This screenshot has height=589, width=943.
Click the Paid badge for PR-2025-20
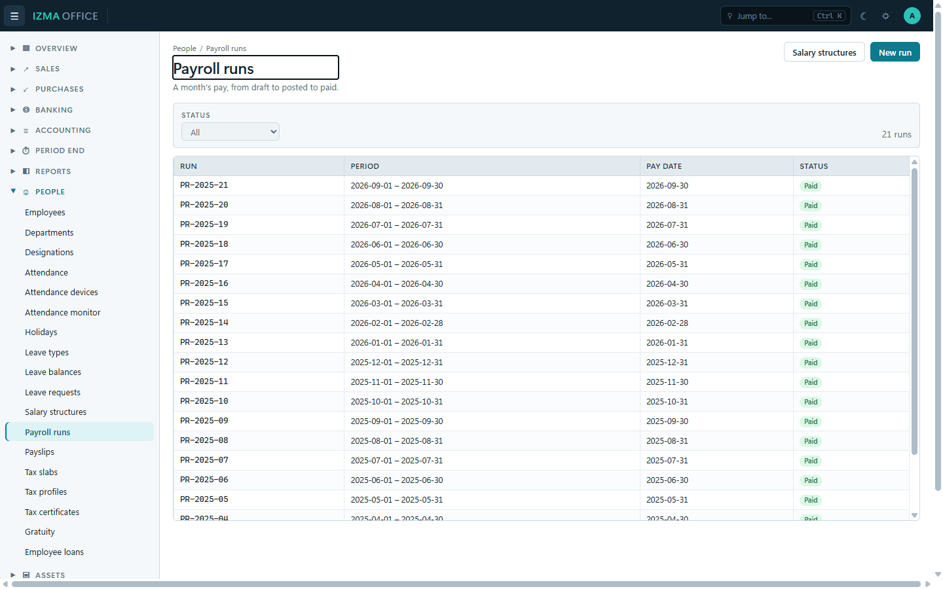pyautogui.click(x=811, y=205)
